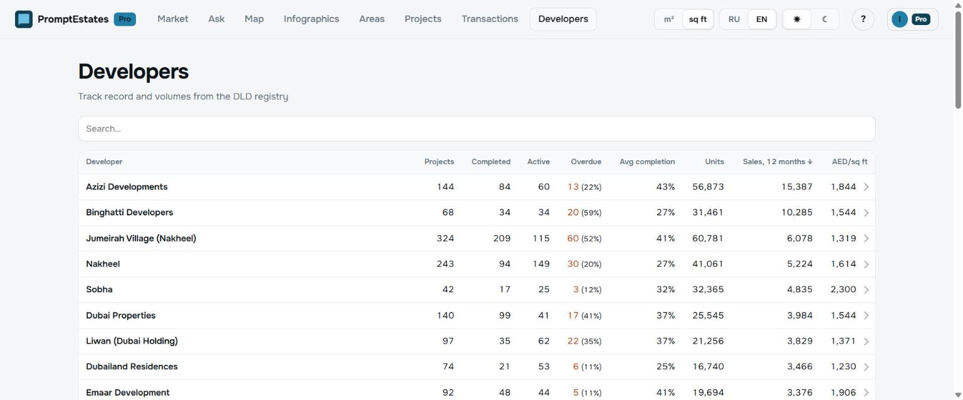
Task: Navigate to the Areas tab
Action: pos(372,19)
